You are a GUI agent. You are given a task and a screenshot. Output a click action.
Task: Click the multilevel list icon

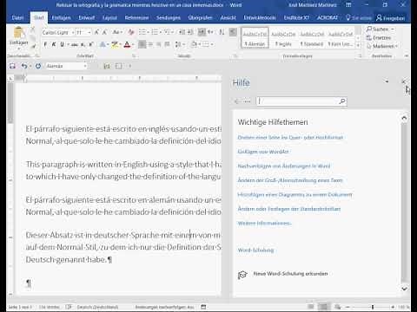(x=168, y=32)
